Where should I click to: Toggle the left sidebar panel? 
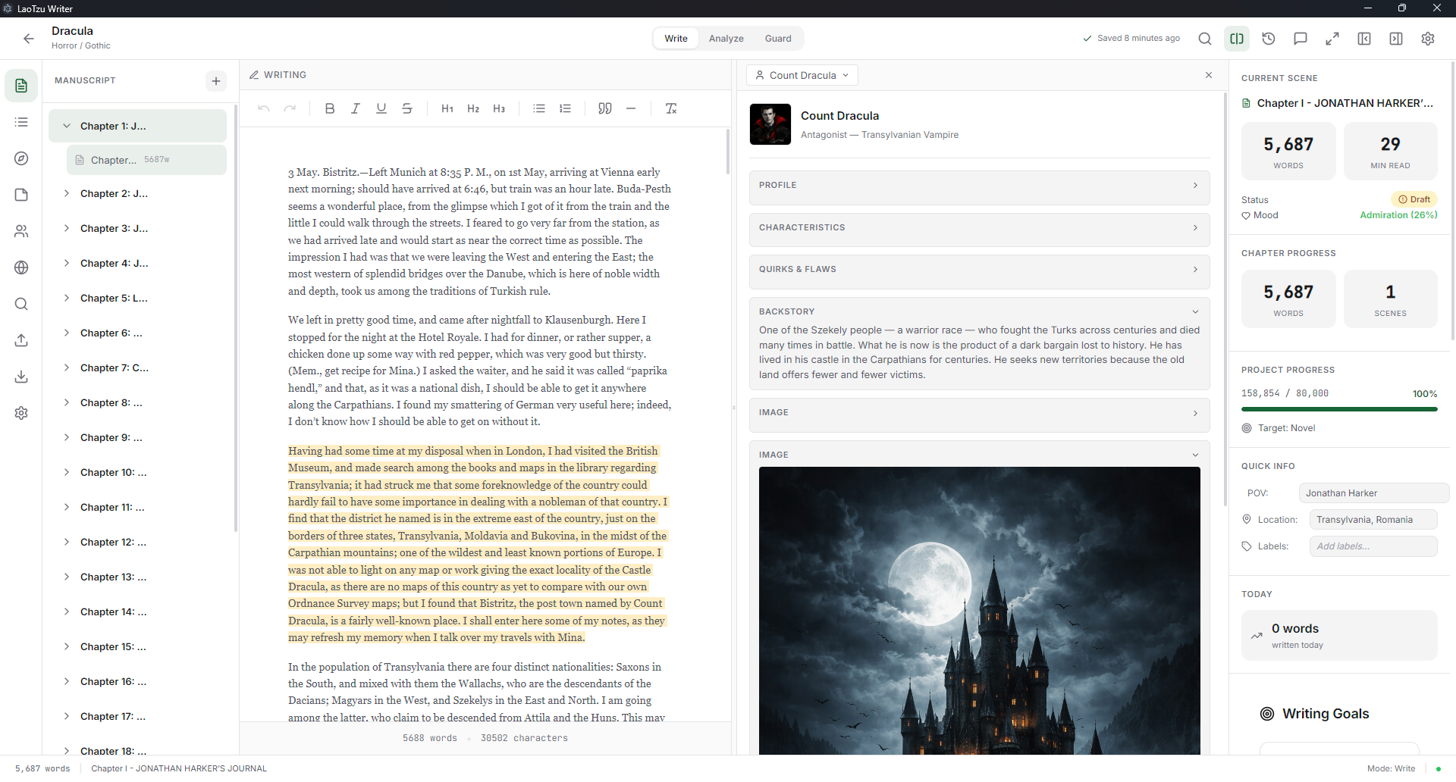tap(1364, 39)
